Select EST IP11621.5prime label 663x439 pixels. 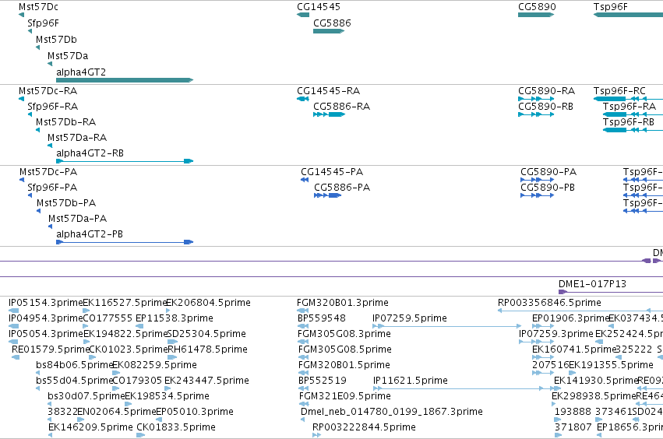tap(410, 381)
